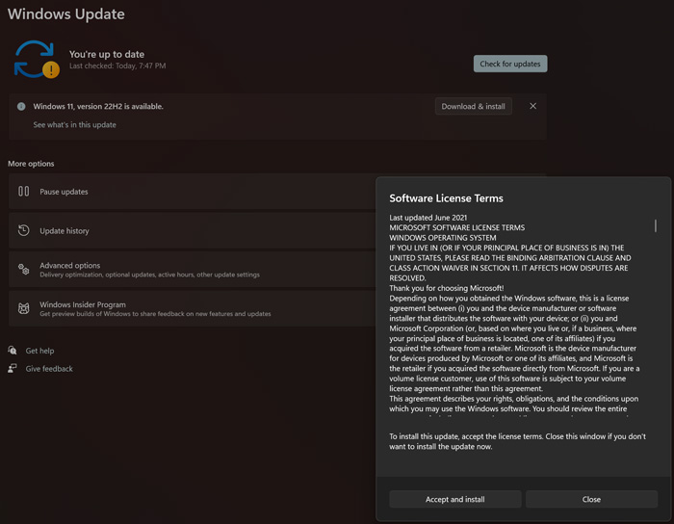Click the Windows Update sync status icon
This screenshot has height=524, width=674.
[x=37, y=60]
